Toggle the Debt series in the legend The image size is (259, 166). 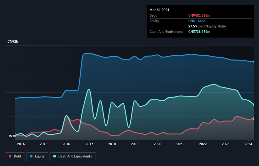[15, 157]
